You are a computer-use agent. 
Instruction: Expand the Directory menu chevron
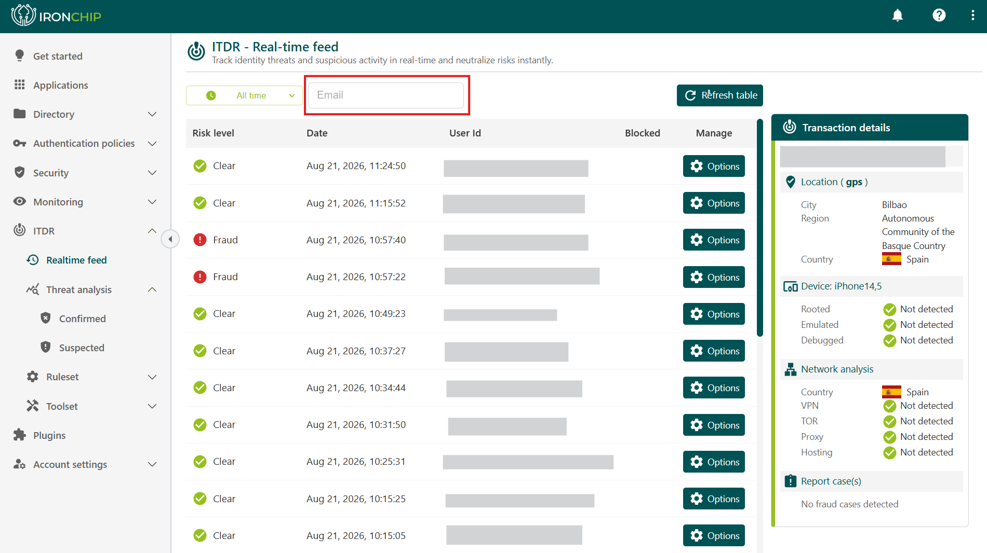(x=152, y=114)
